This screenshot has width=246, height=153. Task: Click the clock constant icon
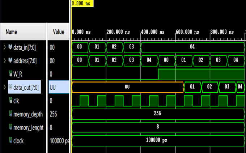pos(10,140)
